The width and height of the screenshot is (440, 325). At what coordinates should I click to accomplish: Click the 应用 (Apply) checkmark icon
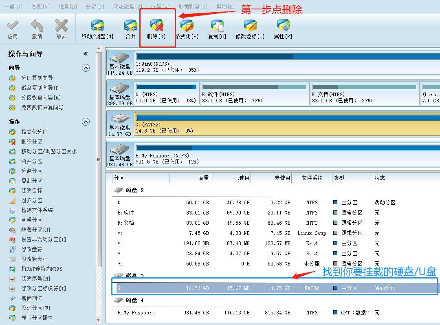pyautogui.click(x=13, y=26)
